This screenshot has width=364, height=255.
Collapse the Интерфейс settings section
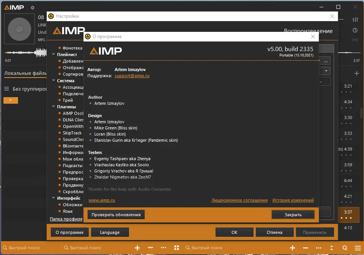54,198
